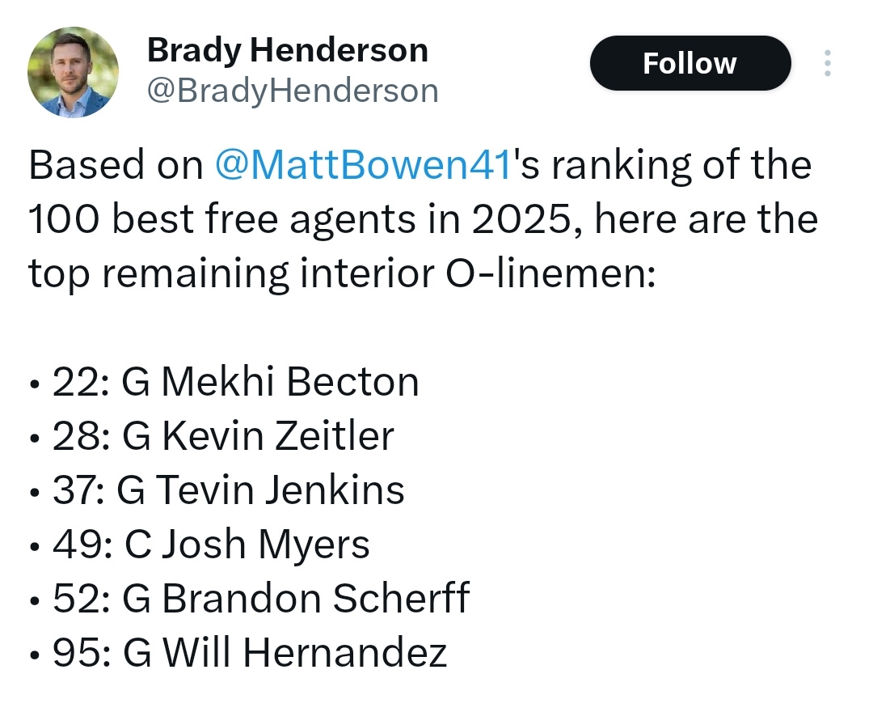This screenshot has width=873, height=712.
Task: Open the @BradyHenderson handle
Action: (293, 91)
